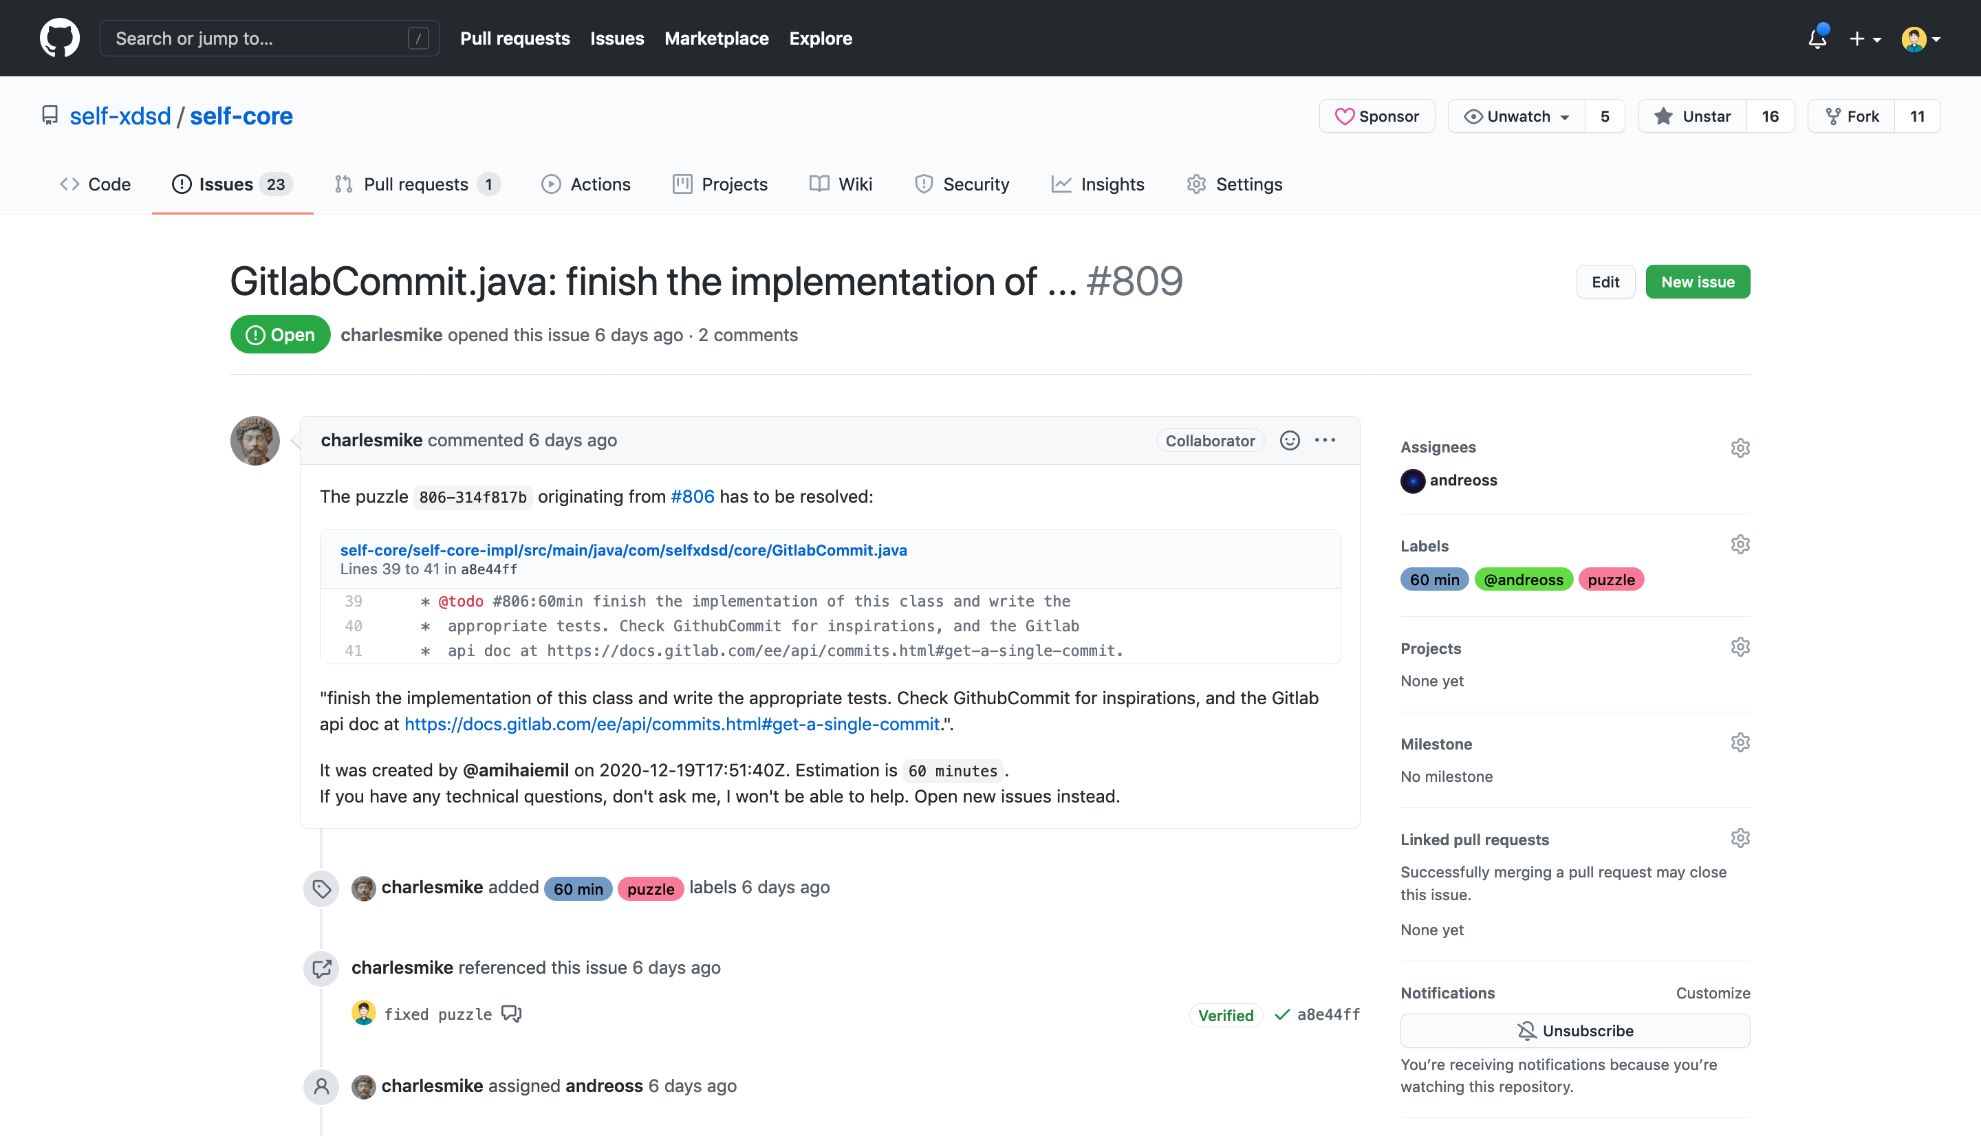Image resolution: width=1981 pixels, height=1136 pixels.
Task: Focus the Search or jump to field
Action: pyautogui.click(x=269, y=39)
